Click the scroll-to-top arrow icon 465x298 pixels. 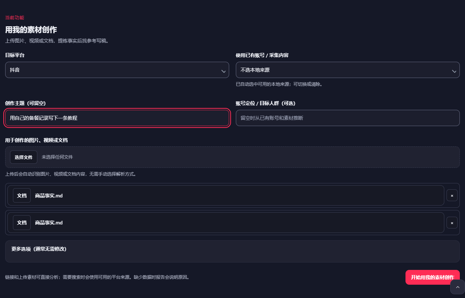pos(458,287)
